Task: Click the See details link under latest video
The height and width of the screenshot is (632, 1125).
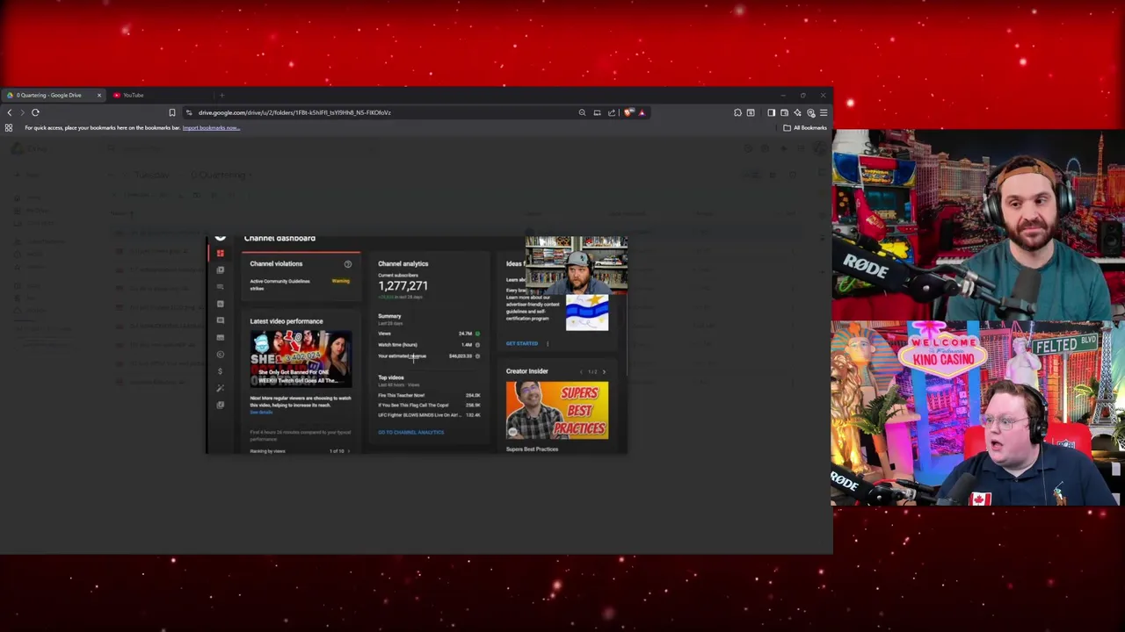Action: [x=261, y=411]
